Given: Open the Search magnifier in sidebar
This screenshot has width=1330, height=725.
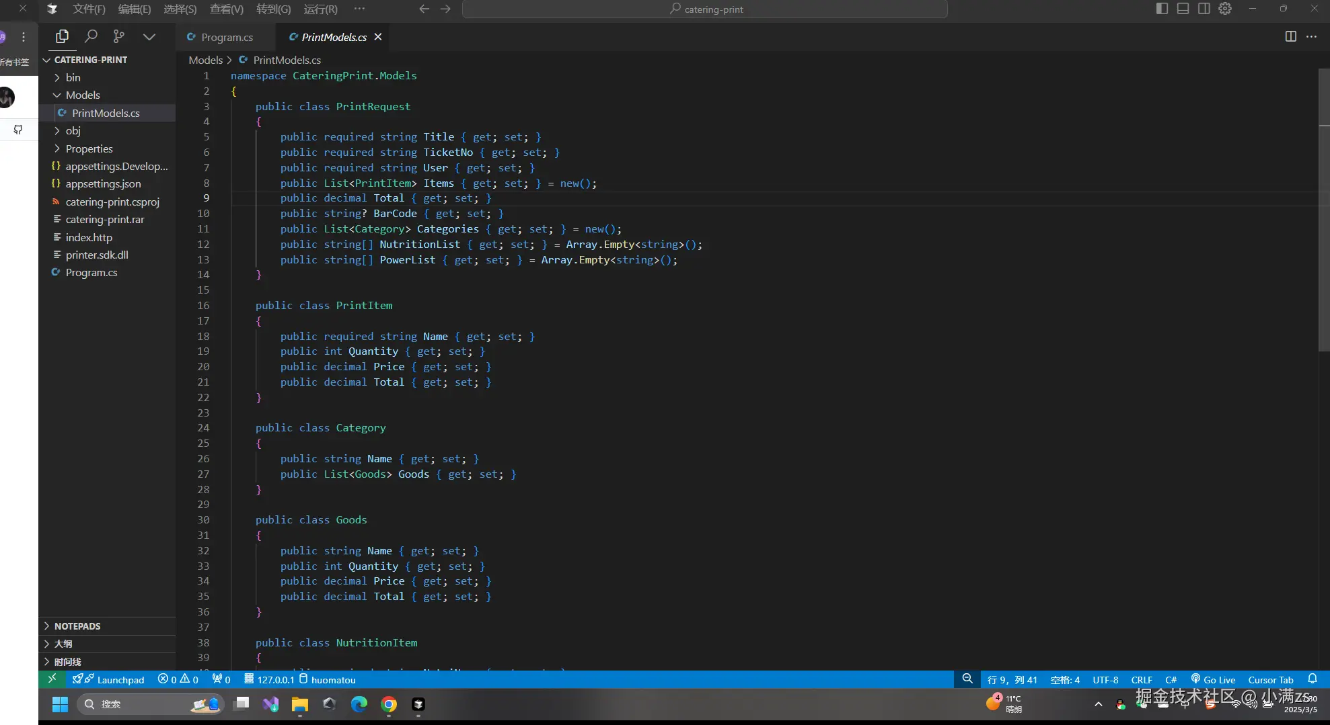Looking at the screenshot, I should [91, 36].
